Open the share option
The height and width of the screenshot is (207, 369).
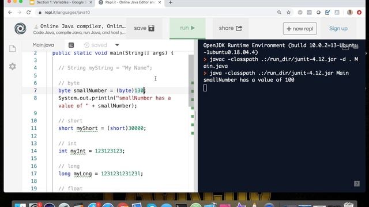(230, 28)
